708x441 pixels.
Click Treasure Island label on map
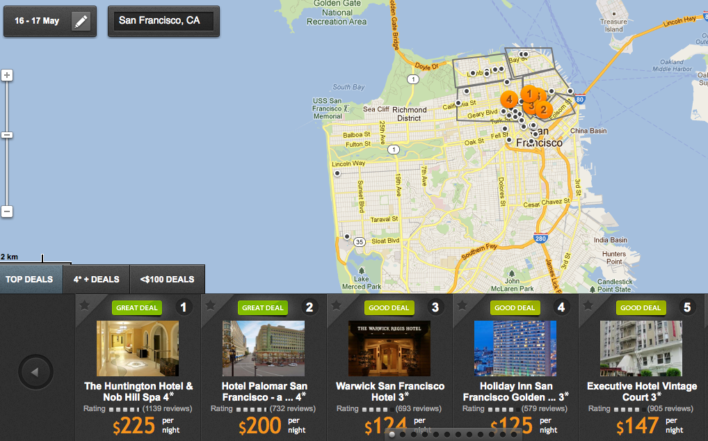(613, 25)
